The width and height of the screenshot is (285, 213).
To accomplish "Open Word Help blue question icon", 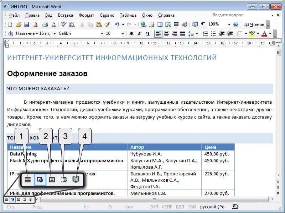I will 236,24.
